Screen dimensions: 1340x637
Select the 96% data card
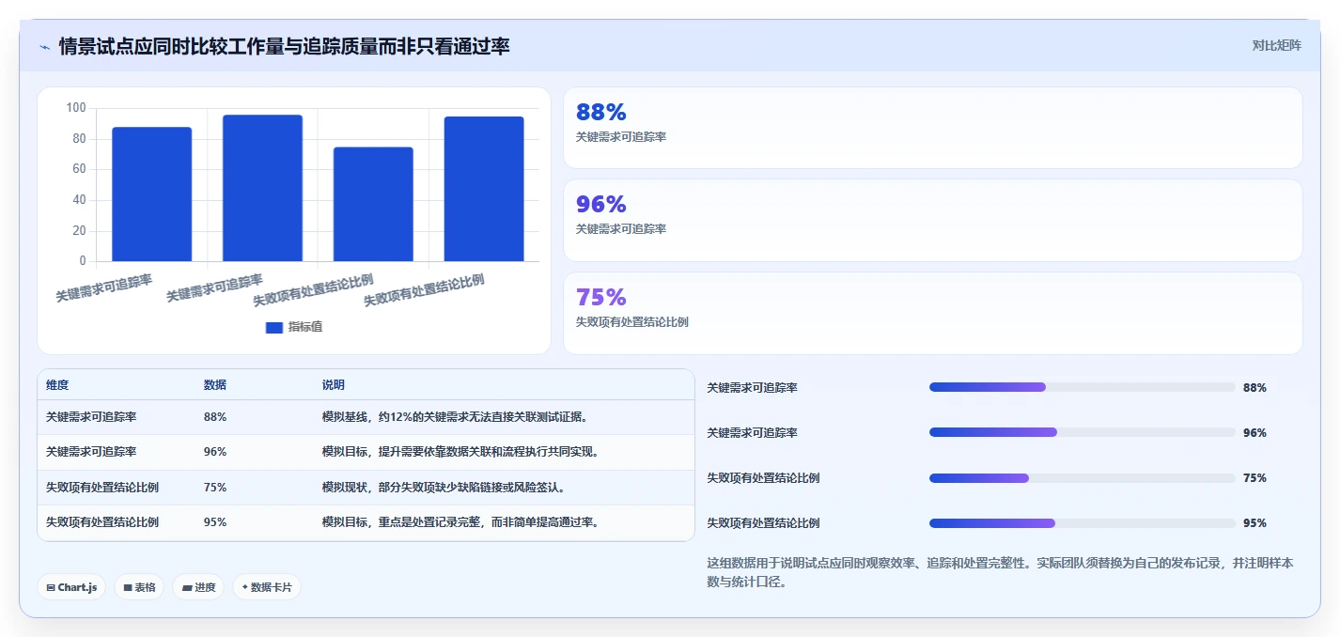point(932,220)
